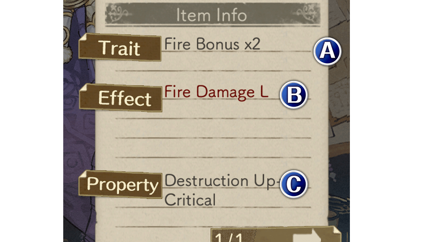Select the Trait label tag
Image resolution: width=430 pixels, height=242 pixels.
coord(120,48)
